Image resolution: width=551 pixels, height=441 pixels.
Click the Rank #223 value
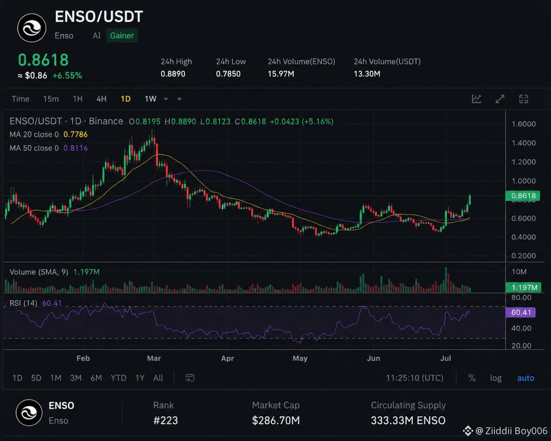pos(165,421)
